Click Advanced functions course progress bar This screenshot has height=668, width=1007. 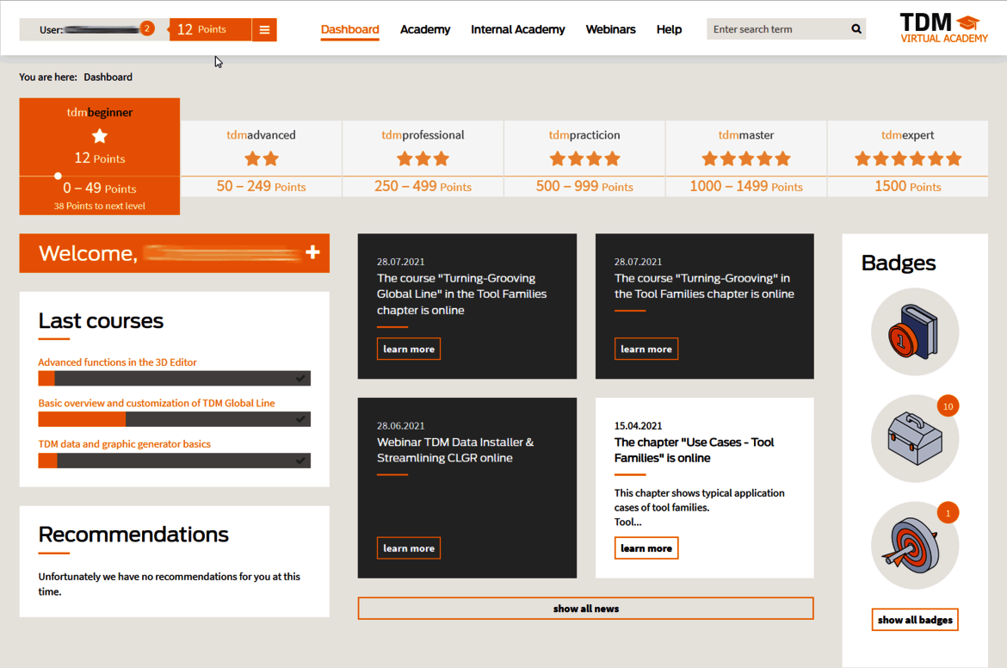pyautogui.click(x=175, y=378)
